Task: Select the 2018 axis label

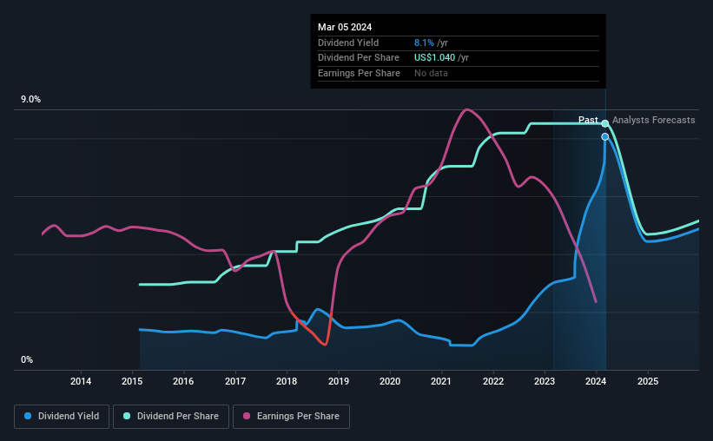Action: click(x=287, y=381)
